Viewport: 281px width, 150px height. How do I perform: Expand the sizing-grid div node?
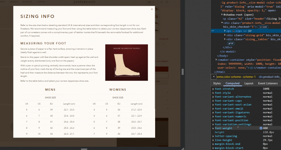pos(225,35)
